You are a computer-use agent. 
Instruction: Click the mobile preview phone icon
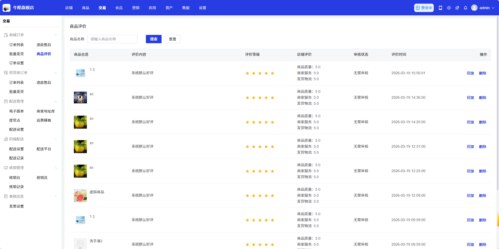[441, 8]
